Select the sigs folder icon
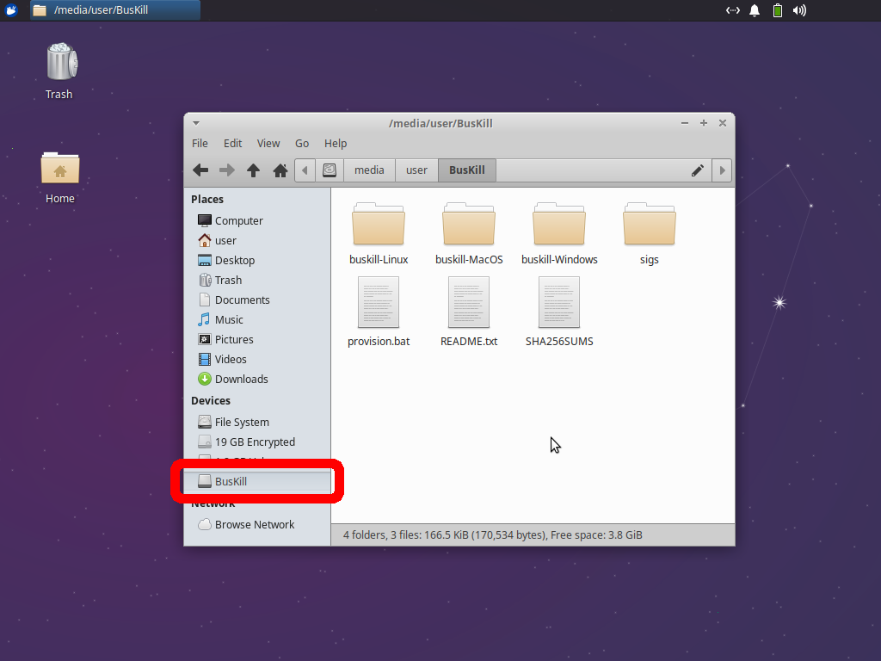The image size is (881, 661). [x=649, y=225]
